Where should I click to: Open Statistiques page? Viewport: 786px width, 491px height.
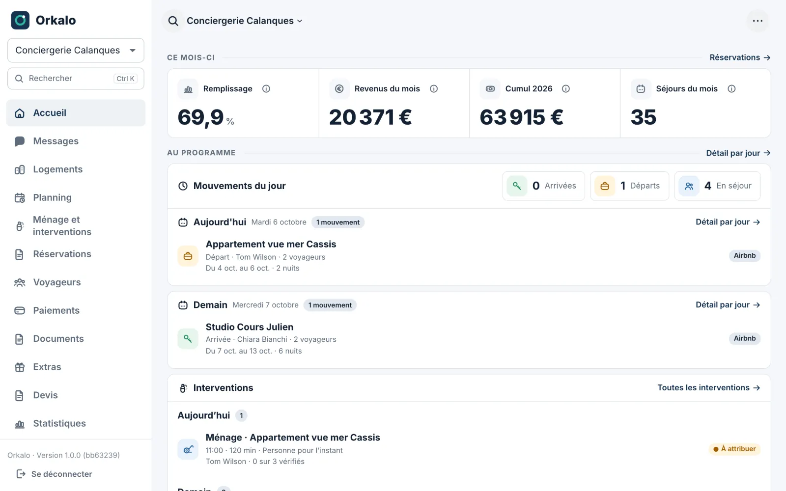click(x=76, y=424)
